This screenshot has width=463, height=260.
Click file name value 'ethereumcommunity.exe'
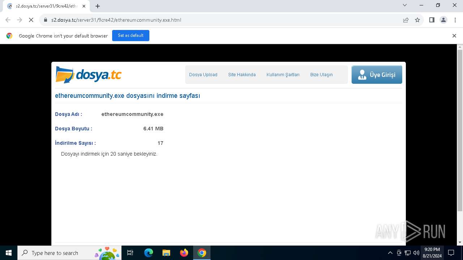(x=132, y=114)
